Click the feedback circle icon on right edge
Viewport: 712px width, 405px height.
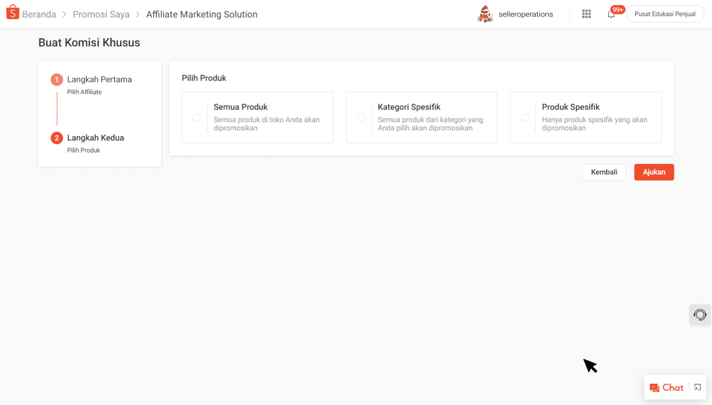coord(700,315)
